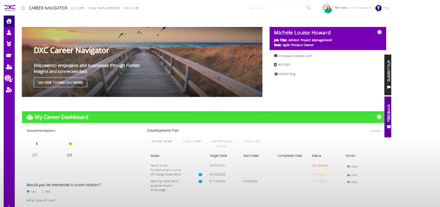Click the home icon in left sidebar
The image size is (440, 207).
9,21
